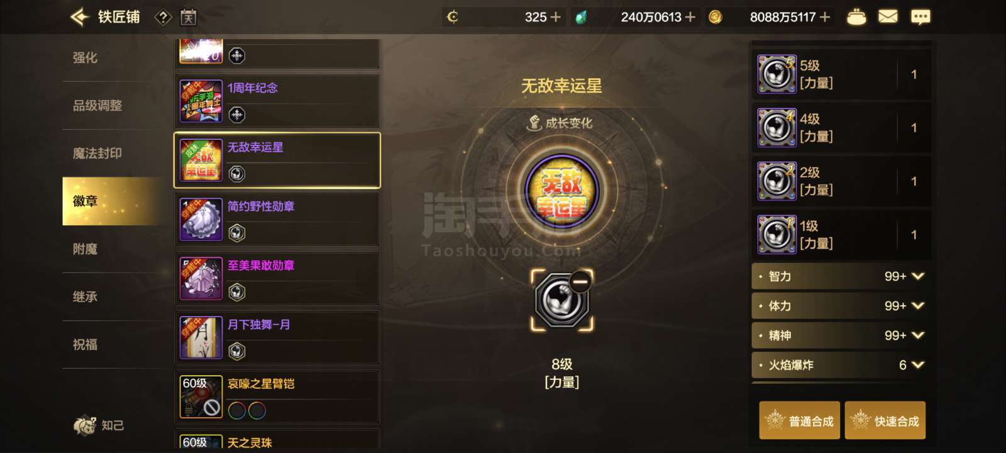Image resolution: width=1006 pixels, height=453 pixels.
Task: Click the calendar icon next to help
Action: 188,17
